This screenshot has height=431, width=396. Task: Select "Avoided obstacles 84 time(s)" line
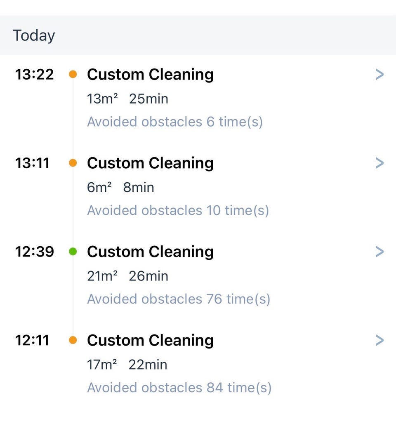coord(179,388)
